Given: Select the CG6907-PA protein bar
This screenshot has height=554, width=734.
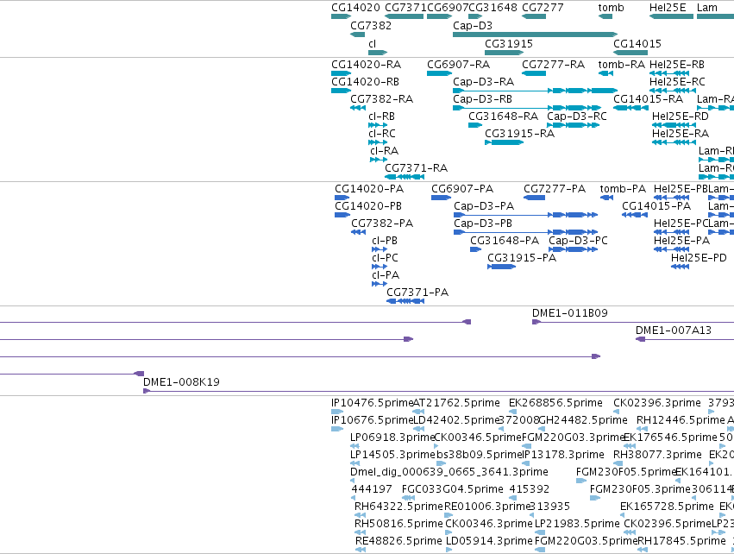Looking at the screenshot, I should [x=441, y=198].
